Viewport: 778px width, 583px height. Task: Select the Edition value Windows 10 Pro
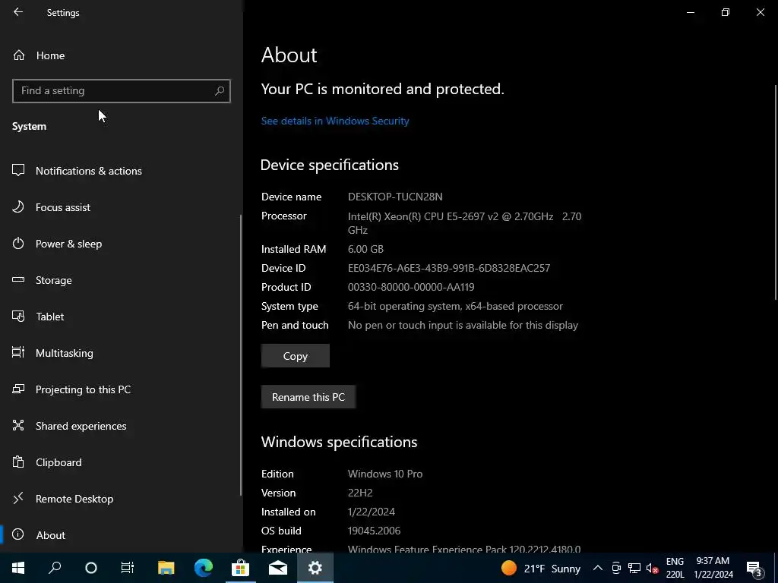(x=385, y=474)
